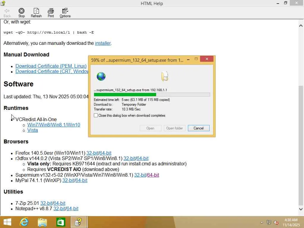This screenshot has width=304, height=228.
Task: Click the network tray icon
Action: click(x=269, y=222)
